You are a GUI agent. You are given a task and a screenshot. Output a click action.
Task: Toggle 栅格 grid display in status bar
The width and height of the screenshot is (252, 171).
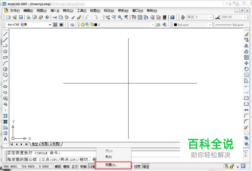(66, 167)
